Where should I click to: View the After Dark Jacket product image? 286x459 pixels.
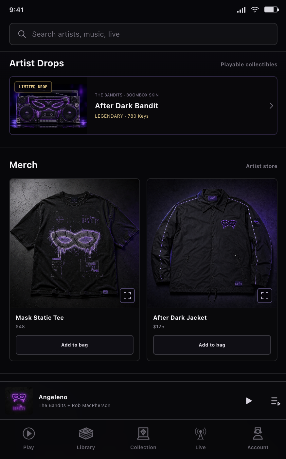(x=212, y=243)
